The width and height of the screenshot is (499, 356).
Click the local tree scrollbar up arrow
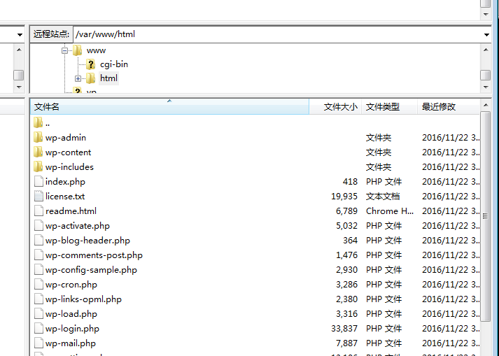point(19,50)
